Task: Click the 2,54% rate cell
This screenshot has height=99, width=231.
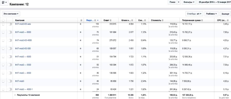Action: (x=144, y=81)
